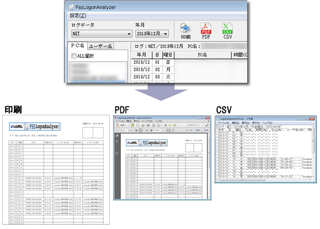The height and width of the screenshot is (229, 320).
Task: Click FSS LogonAnalyzer logo in print preview
Action: pos(35,126)
